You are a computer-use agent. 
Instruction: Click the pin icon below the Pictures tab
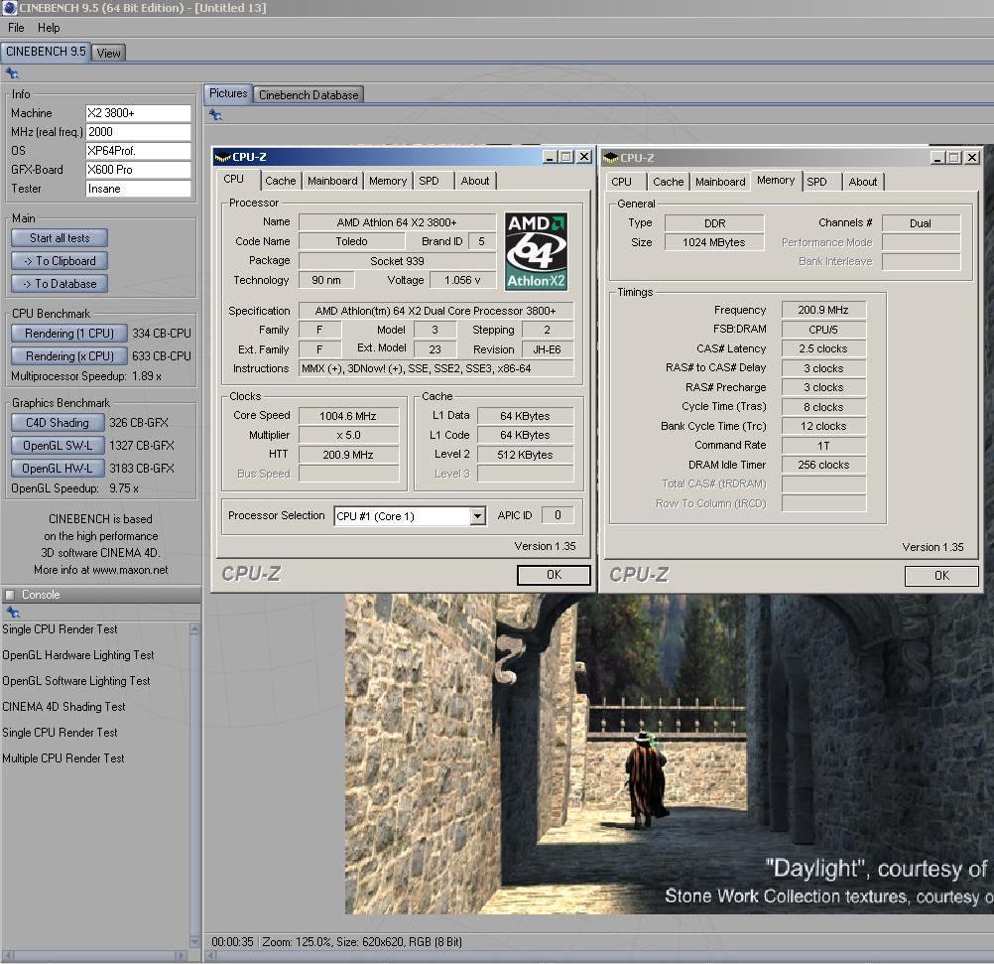[x=215, y=115]
